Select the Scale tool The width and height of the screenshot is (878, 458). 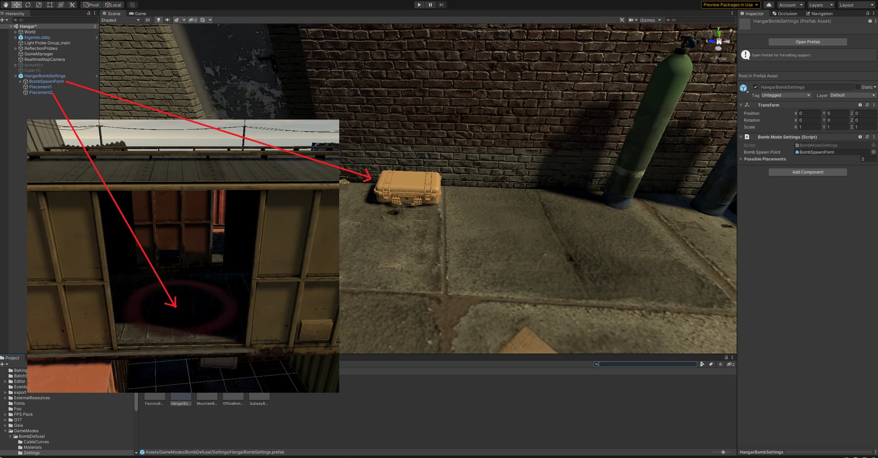tap(38, 5)
